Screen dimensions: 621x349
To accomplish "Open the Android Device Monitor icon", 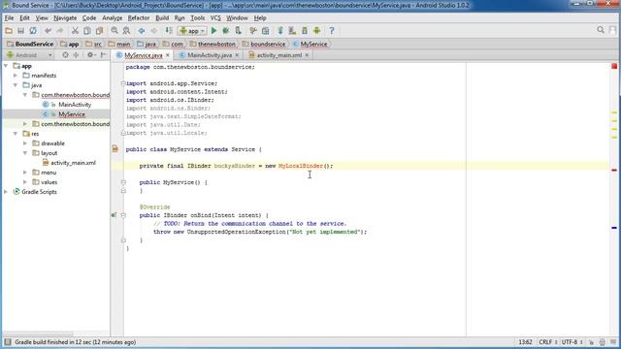I will tap(317, 30).
